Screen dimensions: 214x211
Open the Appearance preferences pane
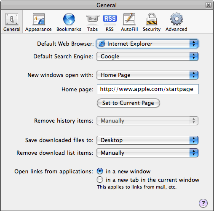(x=38, y=22)
